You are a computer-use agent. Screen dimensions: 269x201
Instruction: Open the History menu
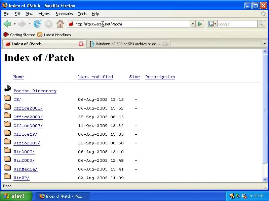44,14
